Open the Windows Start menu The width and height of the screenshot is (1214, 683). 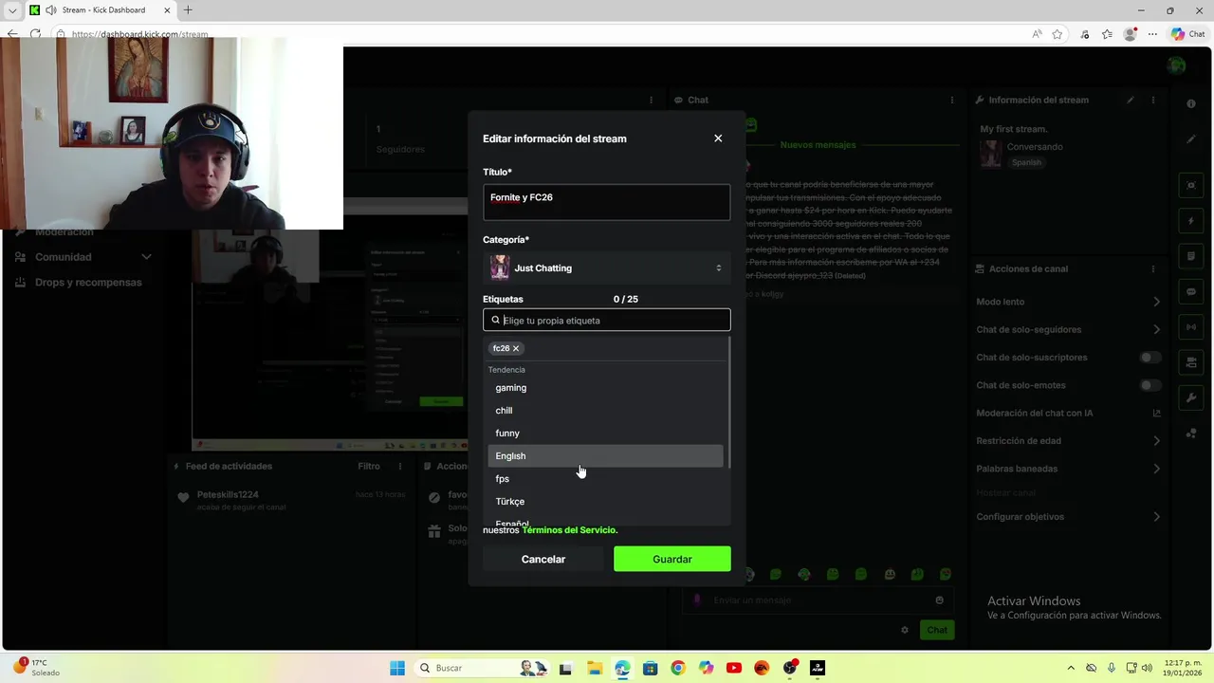coord(397,668)
